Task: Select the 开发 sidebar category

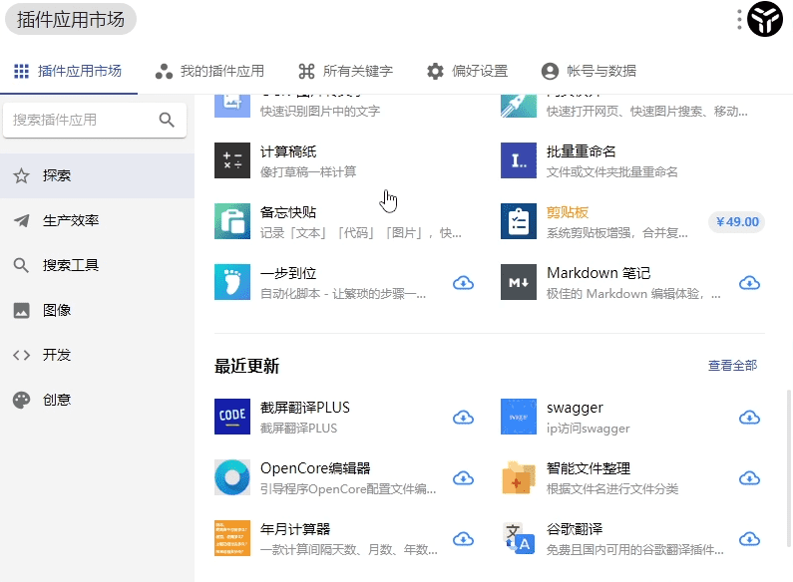Action: 56,355
